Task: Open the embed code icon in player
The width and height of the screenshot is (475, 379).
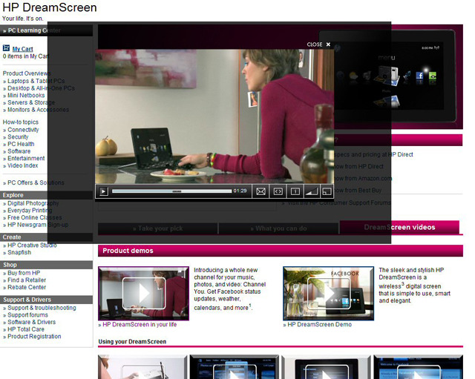Action: pyautogui.click(x=278, y=191)
